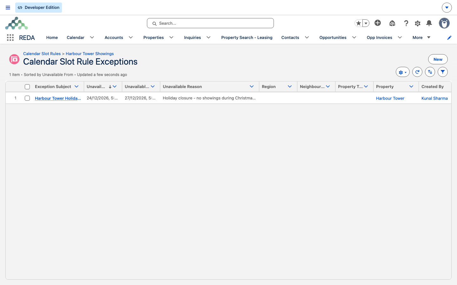Open the Inquiries tab
Image resolution: width=457 pixels, height=285 pixels.
pos(192,37)
